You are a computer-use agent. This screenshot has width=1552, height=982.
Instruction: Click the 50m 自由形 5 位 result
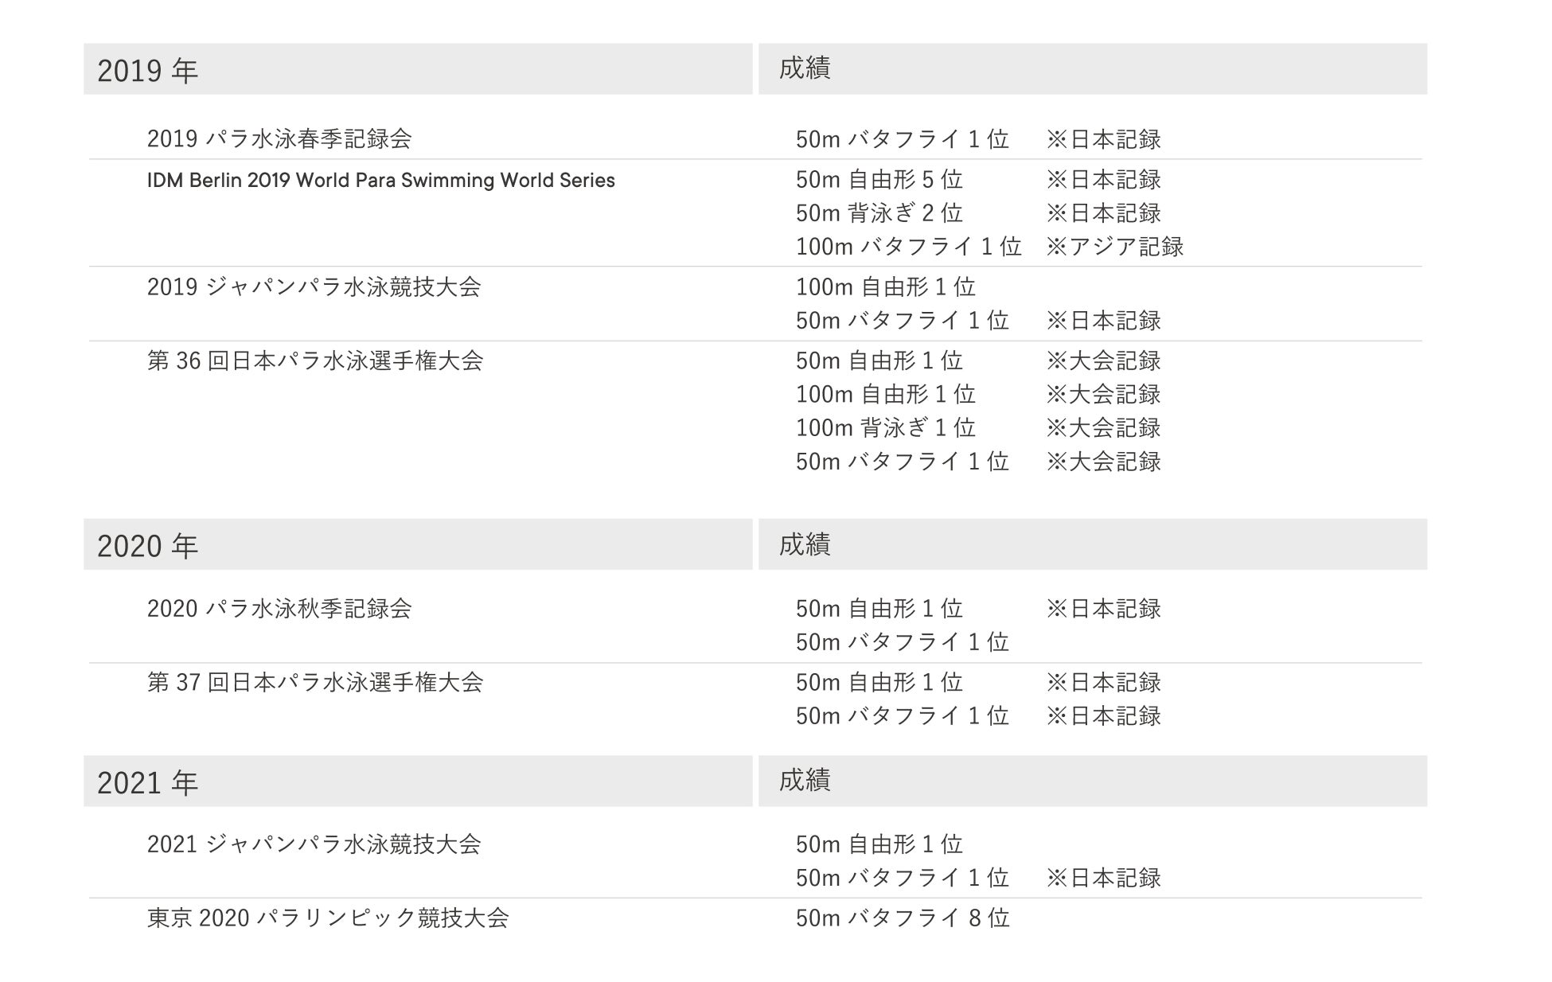879,180
